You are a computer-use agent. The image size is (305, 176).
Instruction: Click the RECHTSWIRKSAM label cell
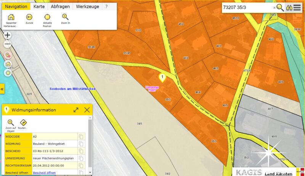pos(18,165)
